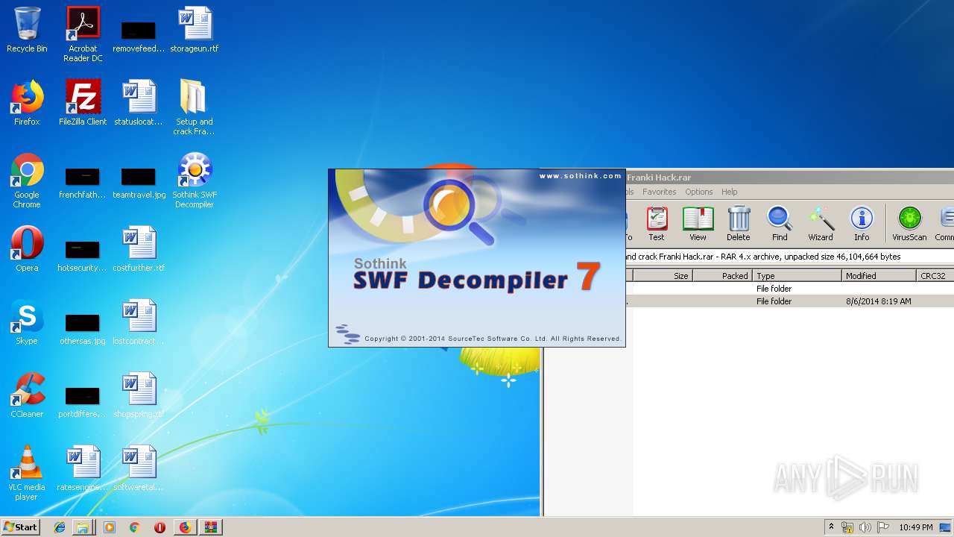The image size is (954, 537).
Task: Show hidden system tray icons
Action: click(x=832, y=527)
